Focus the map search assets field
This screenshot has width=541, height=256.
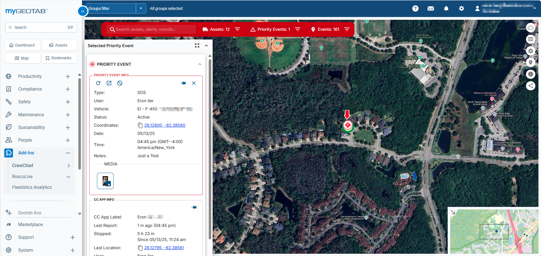point(151,29)
